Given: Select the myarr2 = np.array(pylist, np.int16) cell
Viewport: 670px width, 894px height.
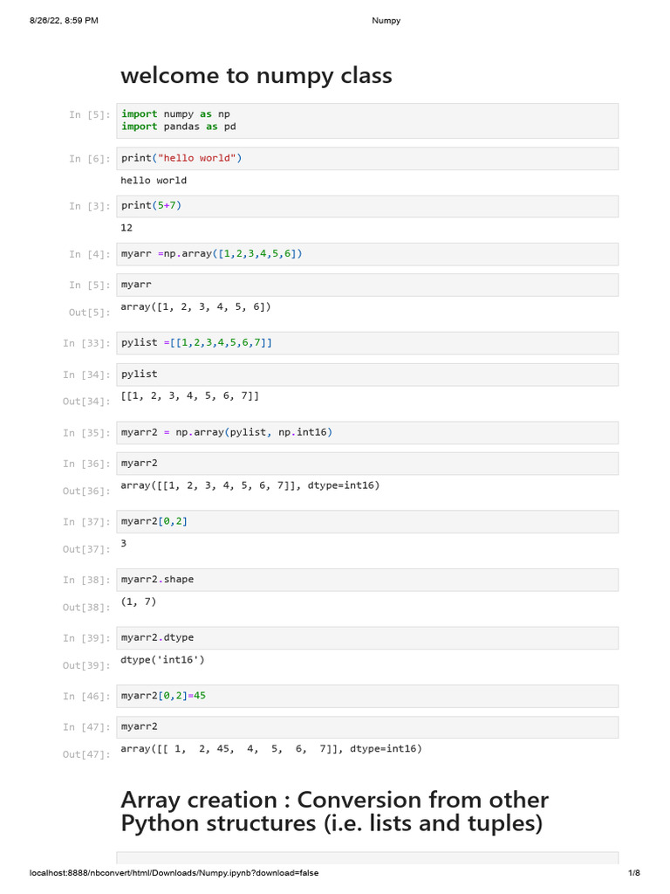Looking at the screenshot, I should tap(367, 433).
